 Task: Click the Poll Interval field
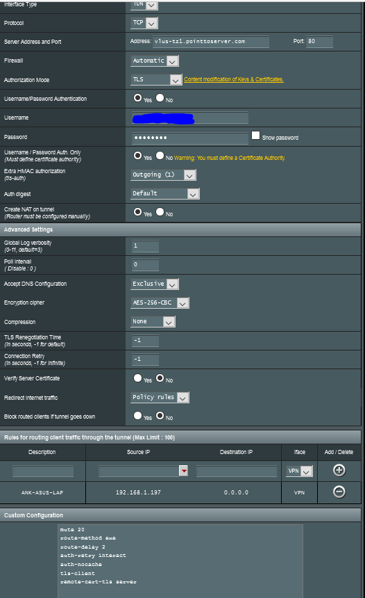[x=145, y=265]
